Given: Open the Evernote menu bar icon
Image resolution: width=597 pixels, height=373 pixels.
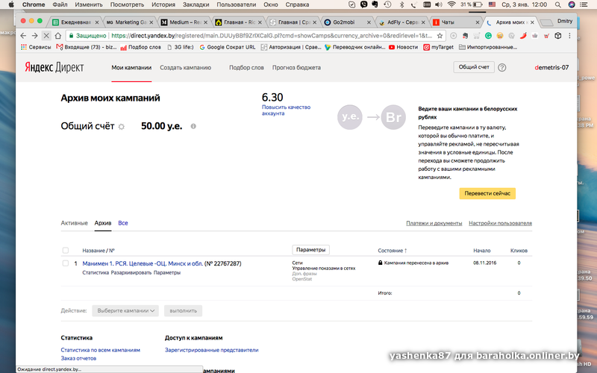Looking at the screenshot, I should click(375, 4).
